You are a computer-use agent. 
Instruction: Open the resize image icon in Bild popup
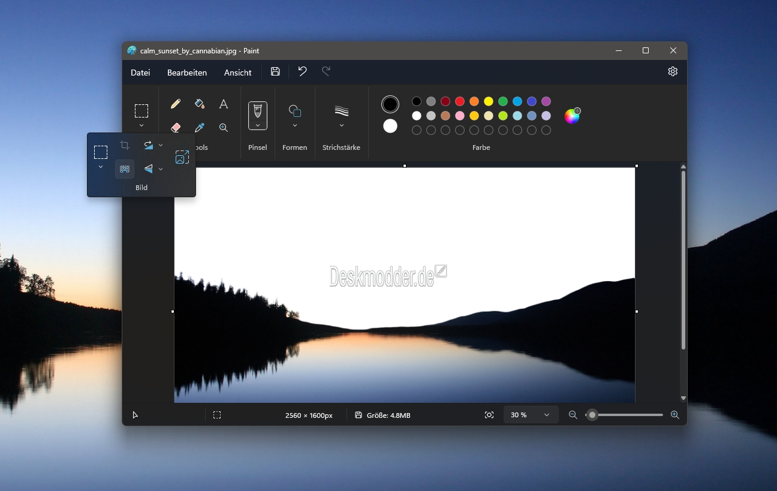(182, 157)
